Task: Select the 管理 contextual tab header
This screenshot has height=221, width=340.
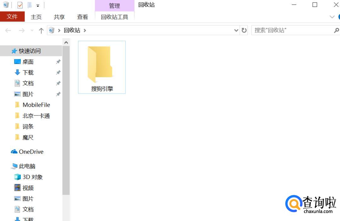Action: tap(115, 6)
